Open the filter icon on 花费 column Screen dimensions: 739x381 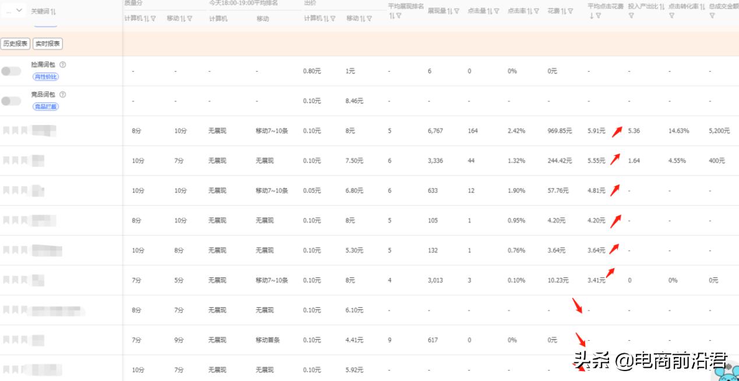pyautogui.click(x=570, y=10)
